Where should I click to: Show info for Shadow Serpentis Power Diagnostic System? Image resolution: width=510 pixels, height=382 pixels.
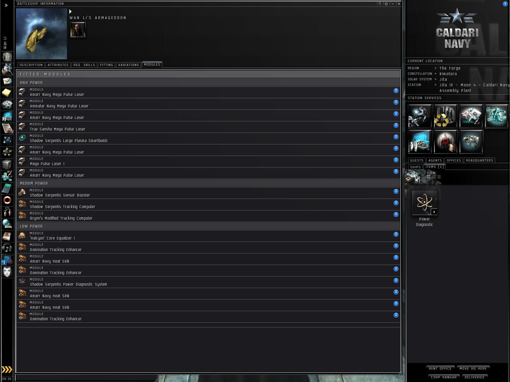396,281
